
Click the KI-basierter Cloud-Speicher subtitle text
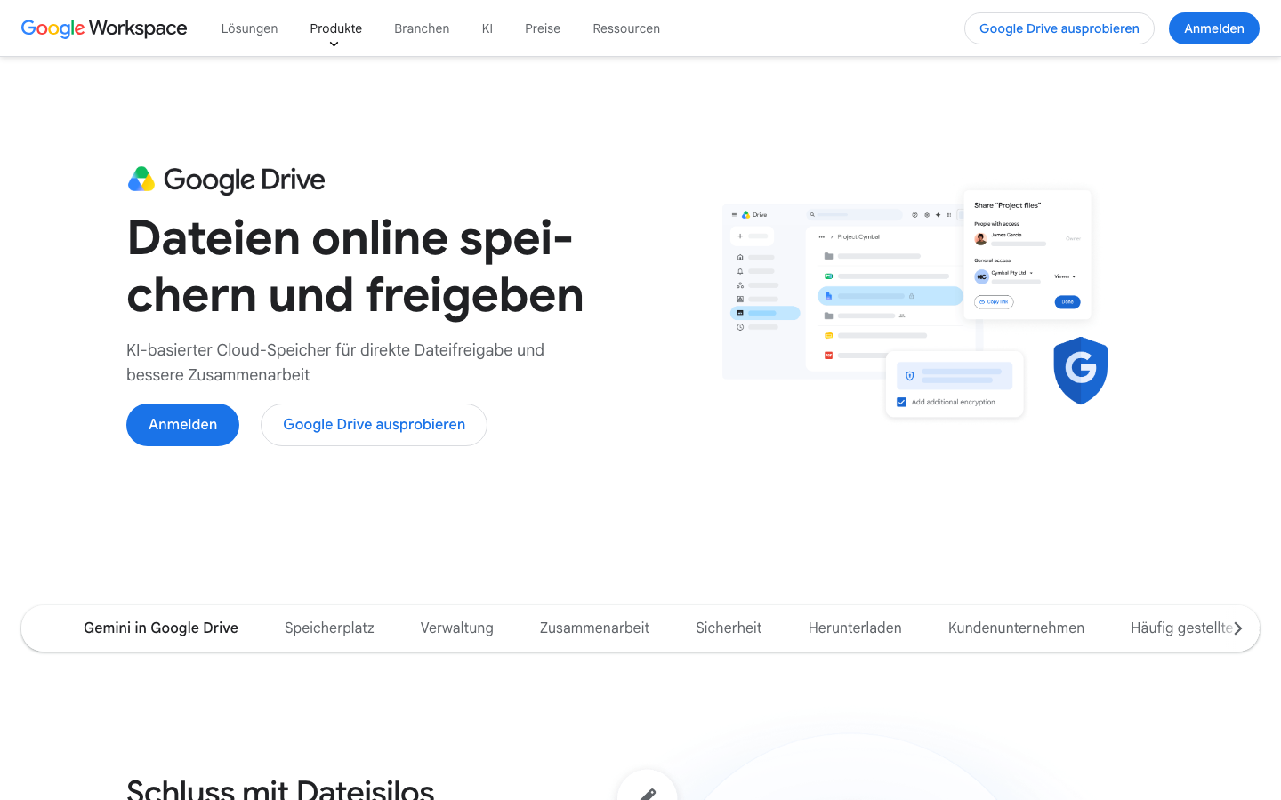point(335,363)
